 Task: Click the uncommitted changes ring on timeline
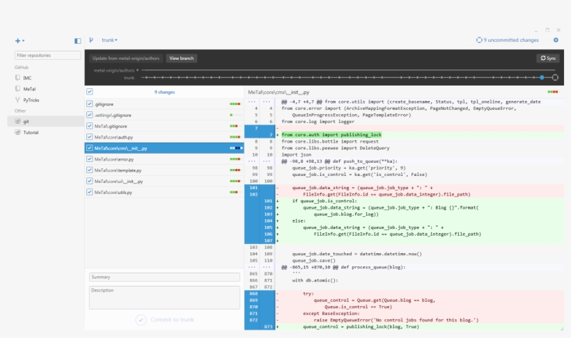555,77
